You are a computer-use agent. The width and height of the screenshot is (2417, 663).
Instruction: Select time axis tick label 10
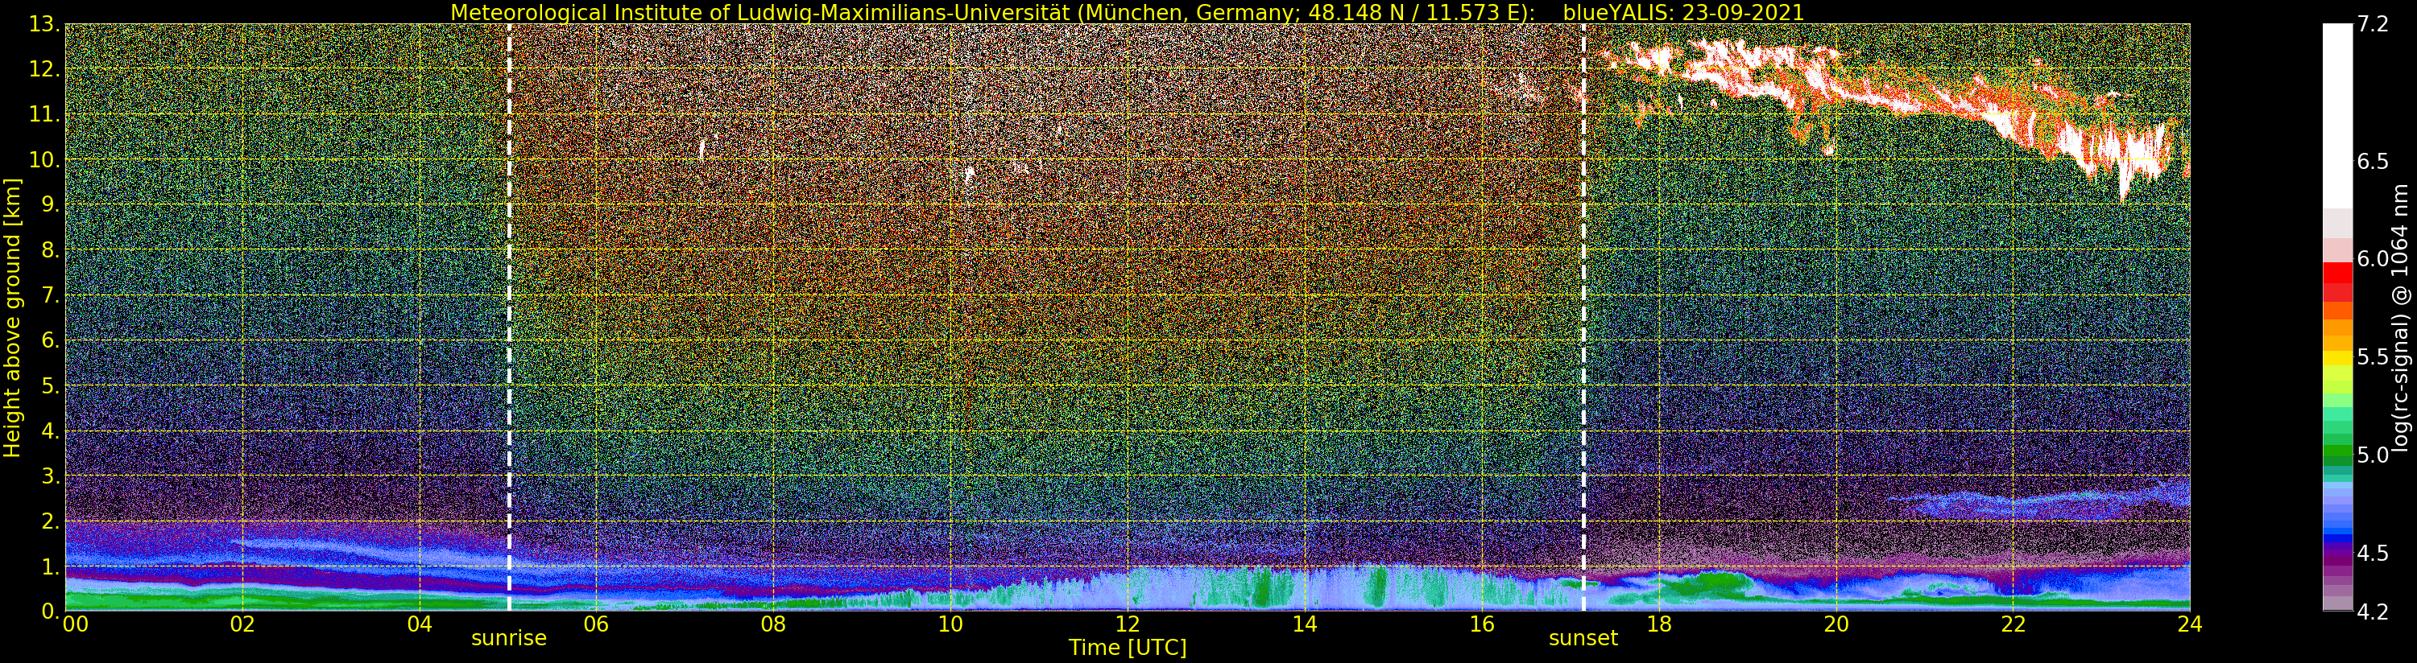tap(950, 624)
